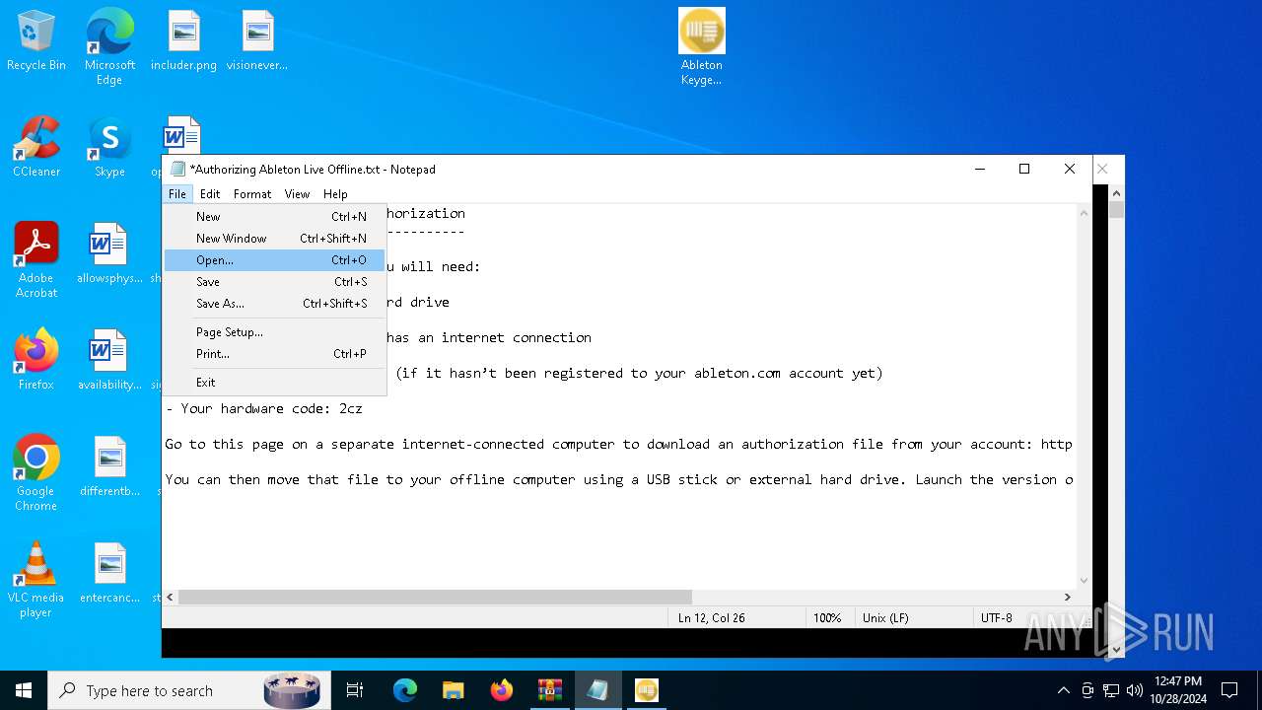Open File Explorer from taskbar
Image resolution: width=1262 pixels, height=710 pixels.
(x=454, y=690)
